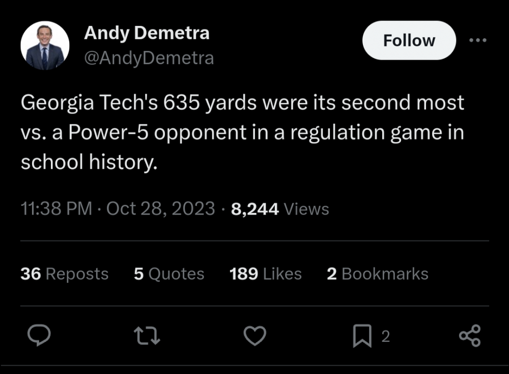Click the Oct 28, 2023 date
The width and height of the screenshot is (509, 374).
pyautogui.click(x=161, y=209)
